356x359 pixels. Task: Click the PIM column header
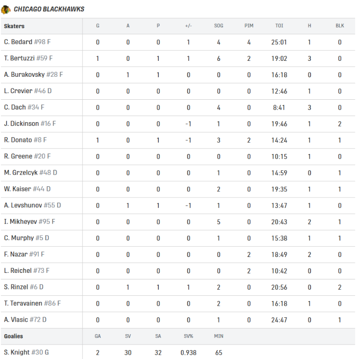click(249, 26)
